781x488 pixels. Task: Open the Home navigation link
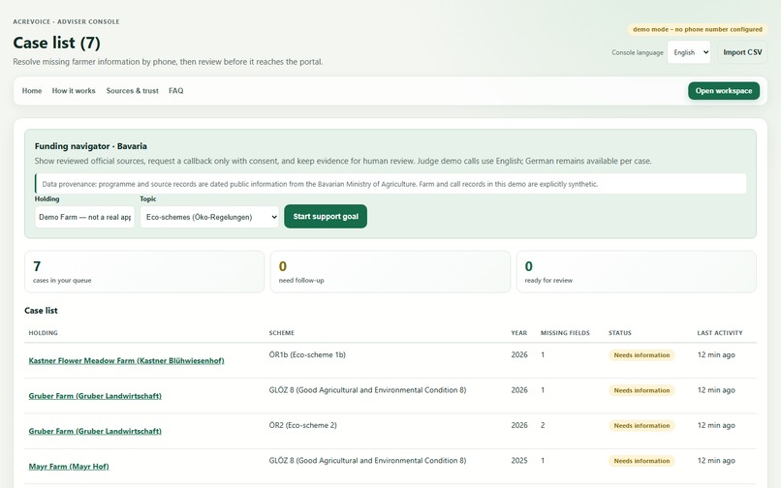click(32, 91)
